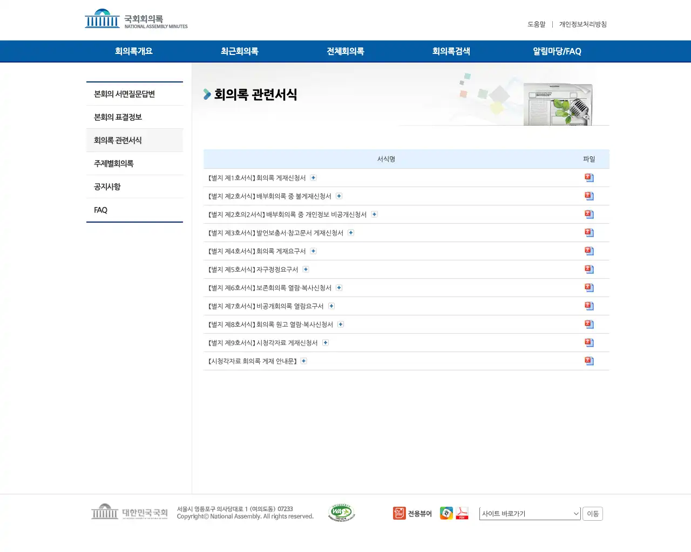Expand details for 발언보충서·참고문서 게재신청서
The image size is (691, 552).
coord(351,233)
